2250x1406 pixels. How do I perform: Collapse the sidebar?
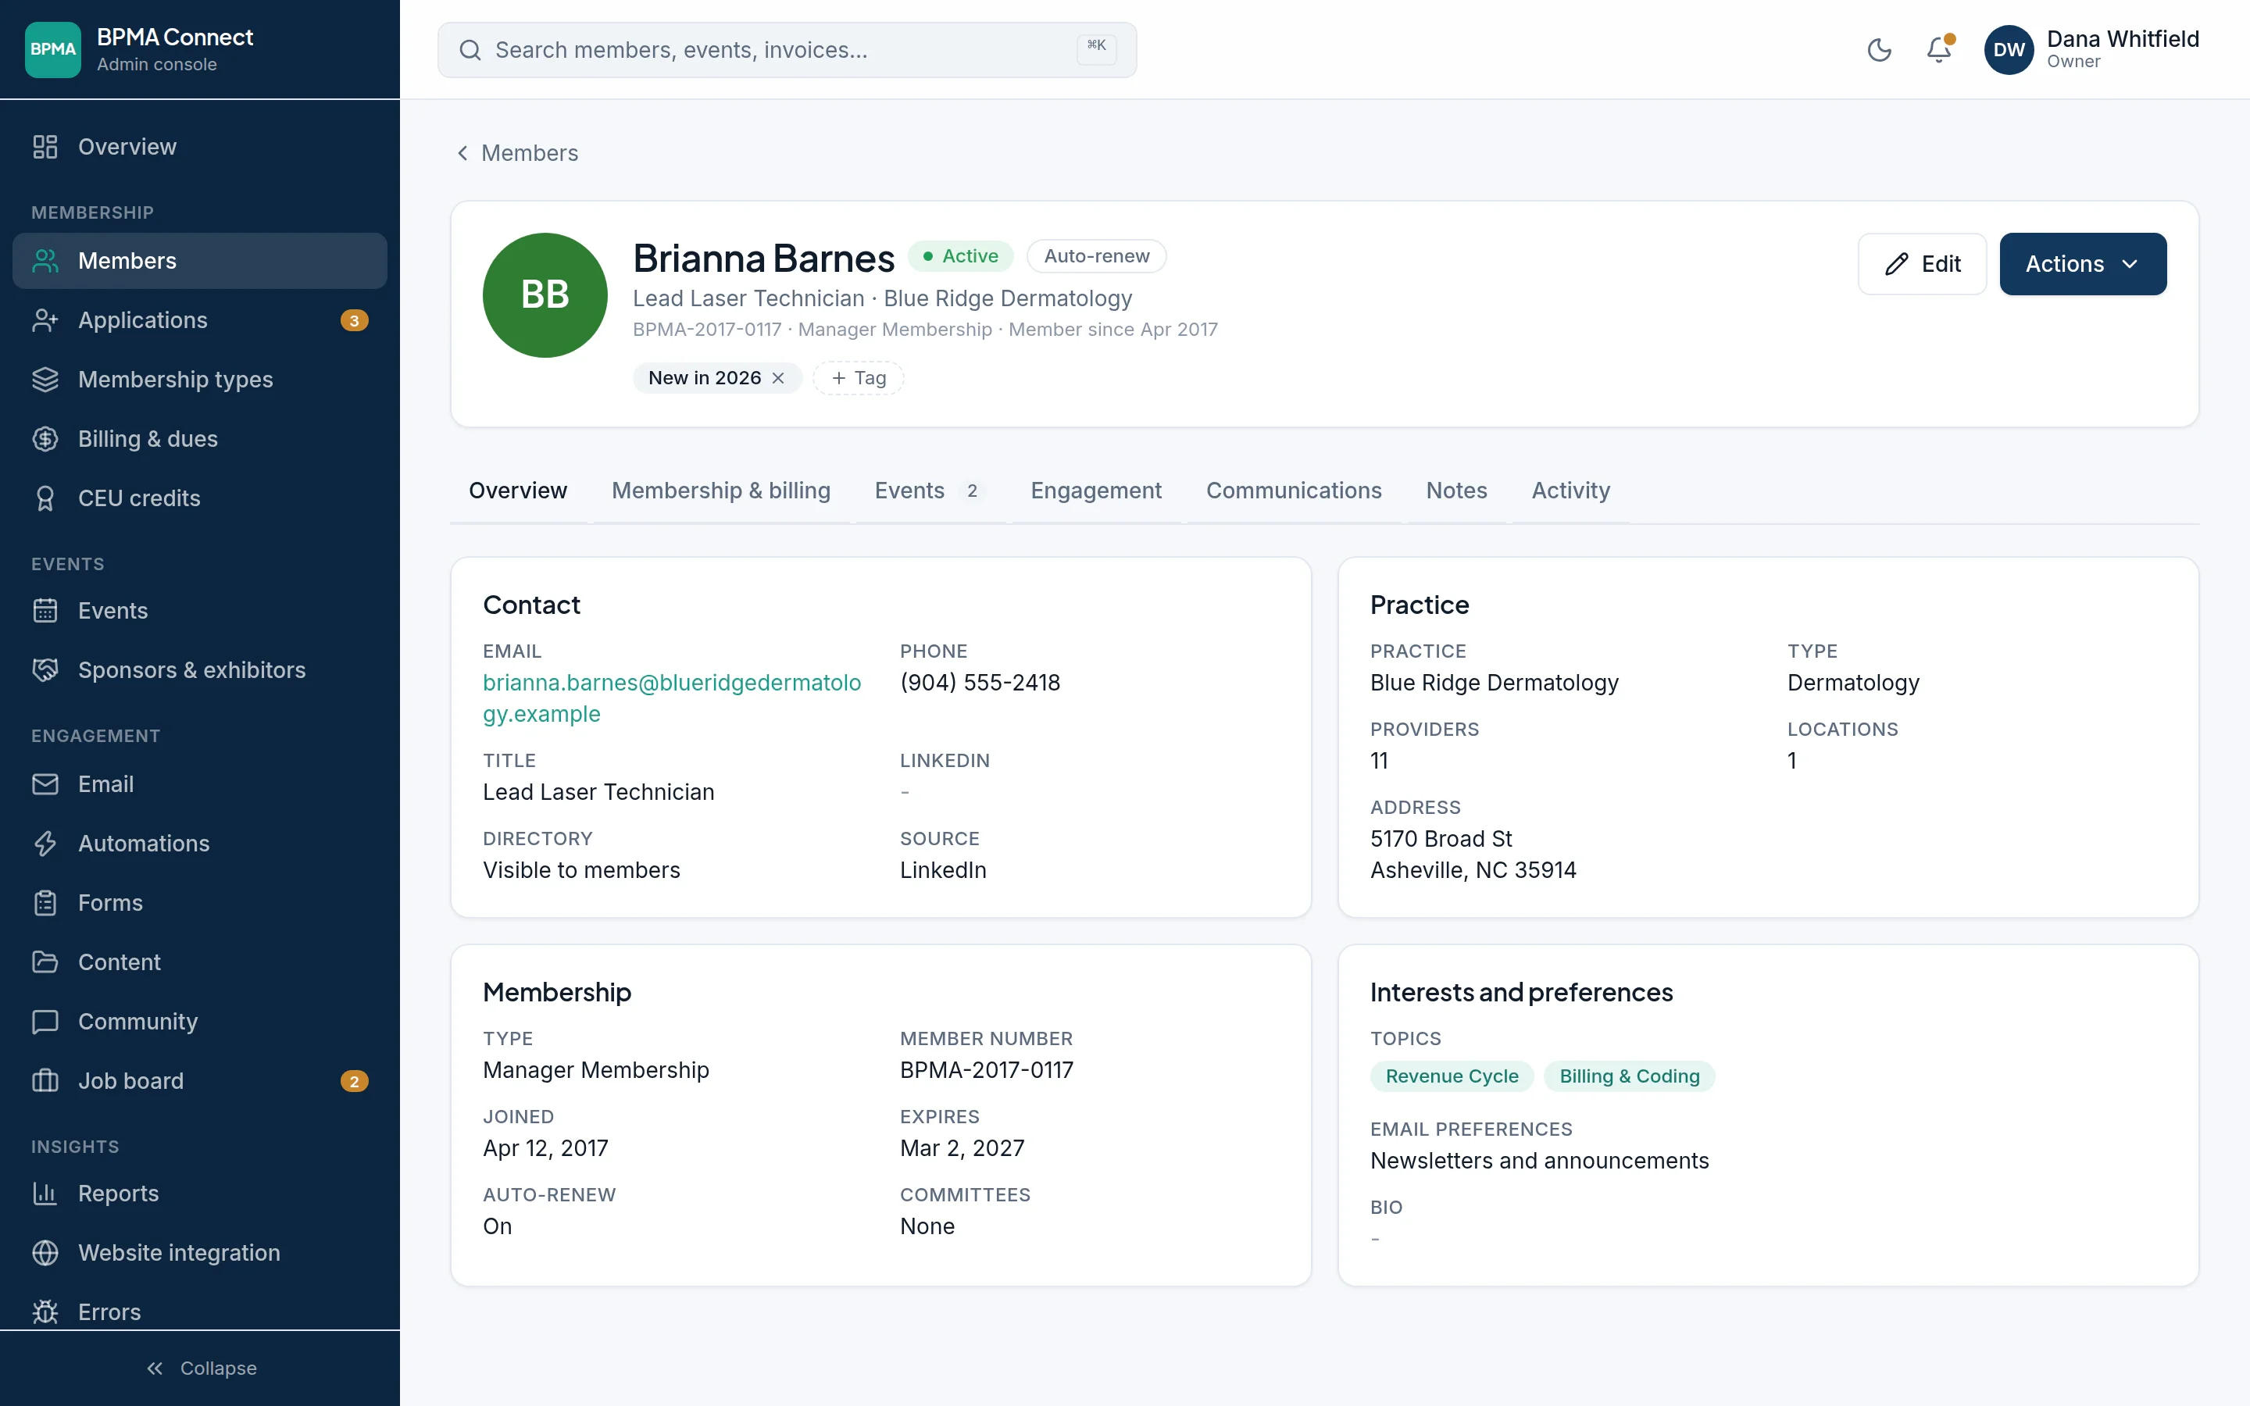point(200,1369)
